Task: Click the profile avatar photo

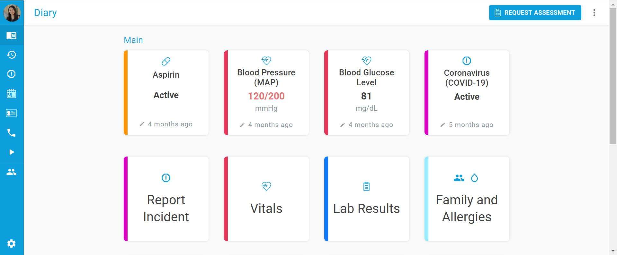Action: click(x=12, y=13)
